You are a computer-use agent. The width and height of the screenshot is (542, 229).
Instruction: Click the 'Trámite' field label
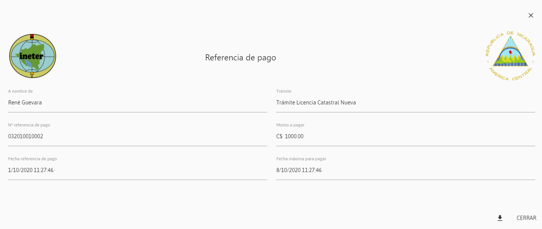(284, 91)
